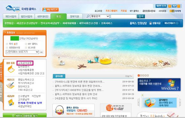The height and width of the screenshot is (118, 185).
Task: Click the 세금납부 wallet icon
Action: click(x=11, y=102)
